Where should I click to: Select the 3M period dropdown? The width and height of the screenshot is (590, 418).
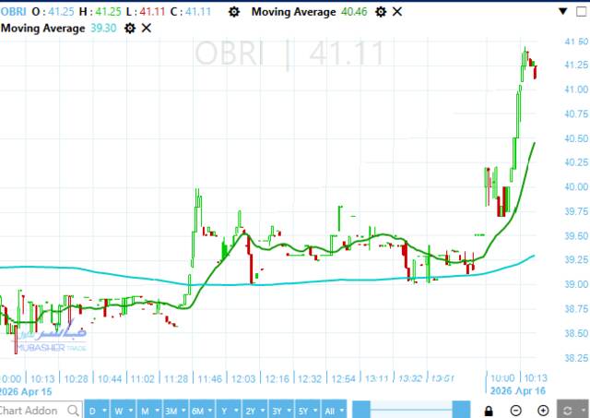(176, 410)
